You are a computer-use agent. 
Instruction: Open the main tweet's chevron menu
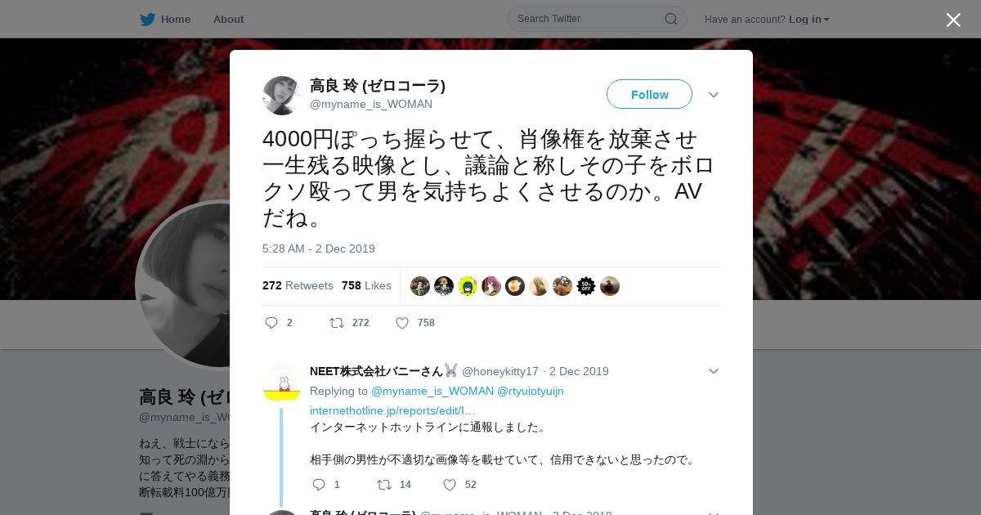pos(714,95)
